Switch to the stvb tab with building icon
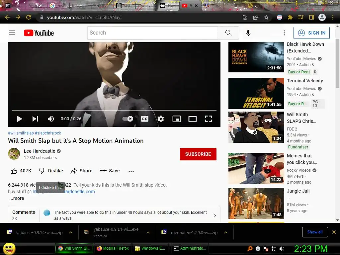 tap(124, 6)
